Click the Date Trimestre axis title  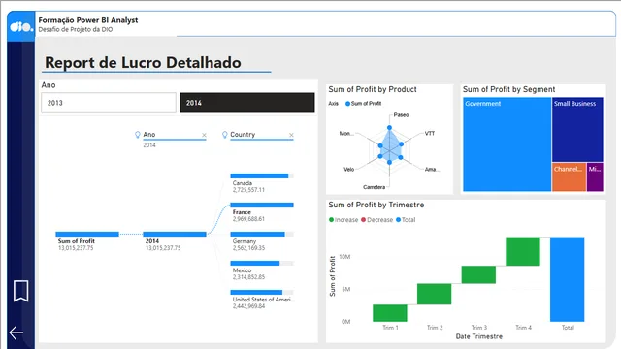point(478,336)
